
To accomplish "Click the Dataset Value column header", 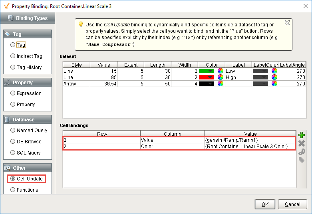I will point(104,65).
